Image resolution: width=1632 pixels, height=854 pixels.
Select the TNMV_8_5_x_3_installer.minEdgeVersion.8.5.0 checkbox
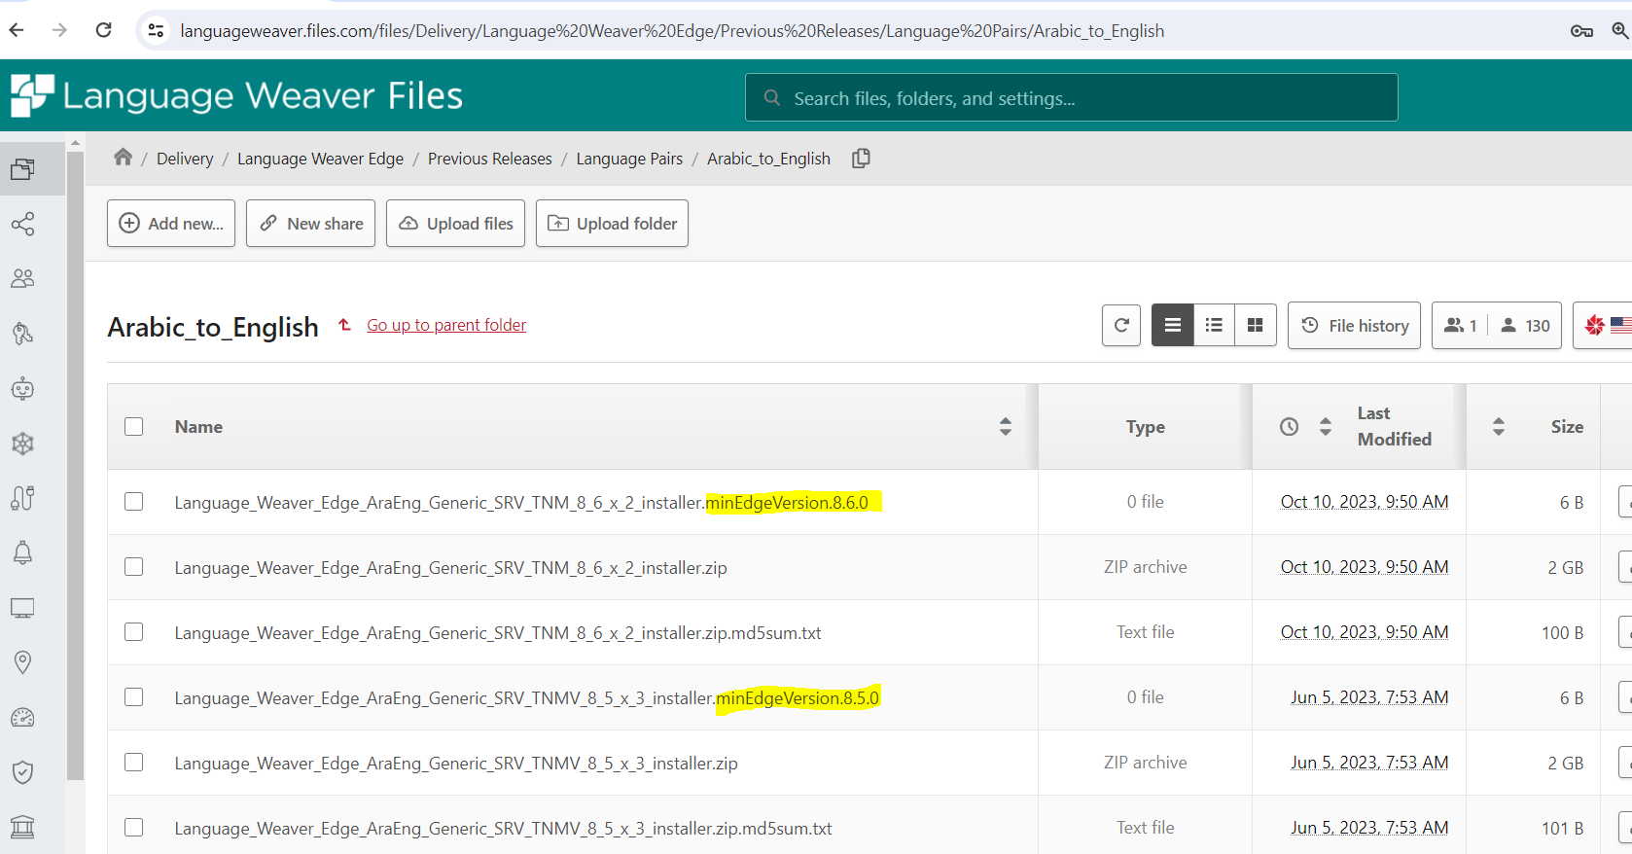[x=134, y=696]
